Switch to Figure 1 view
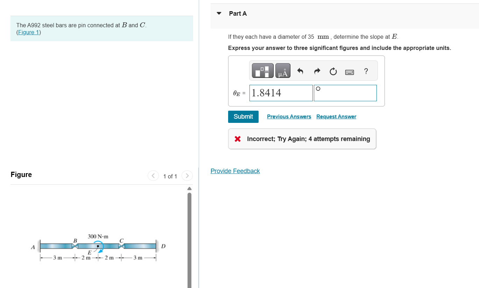 click(x=28, y=32)
